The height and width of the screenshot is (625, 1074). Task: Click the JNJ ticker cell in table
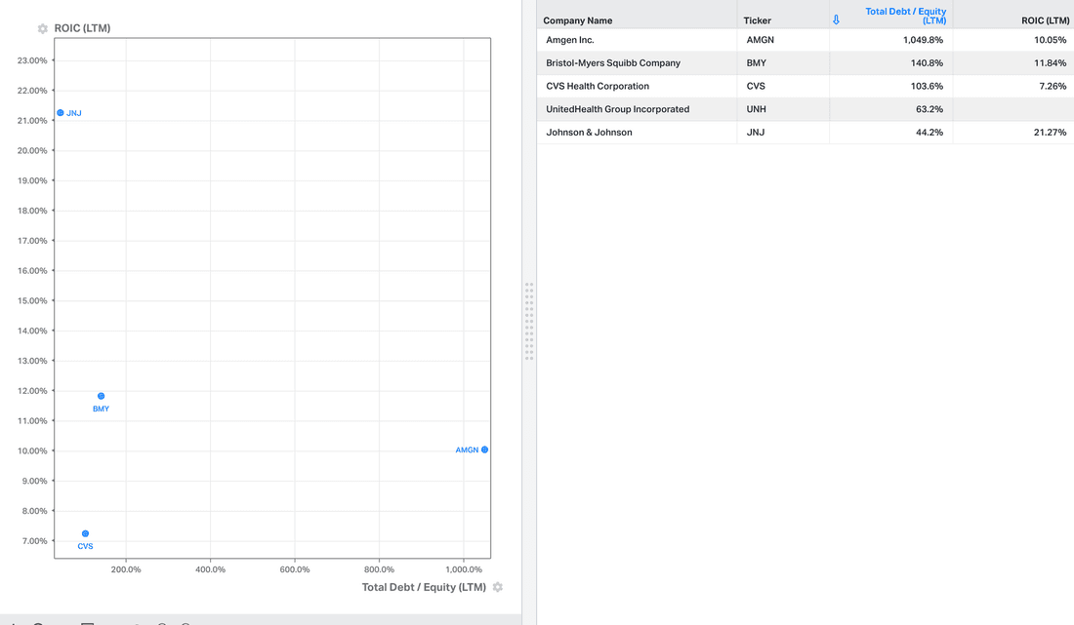click(755, 133)
